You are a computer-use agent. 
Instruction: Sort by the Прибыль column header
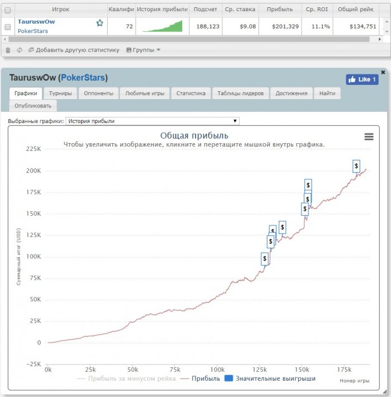tap(280, 10)
